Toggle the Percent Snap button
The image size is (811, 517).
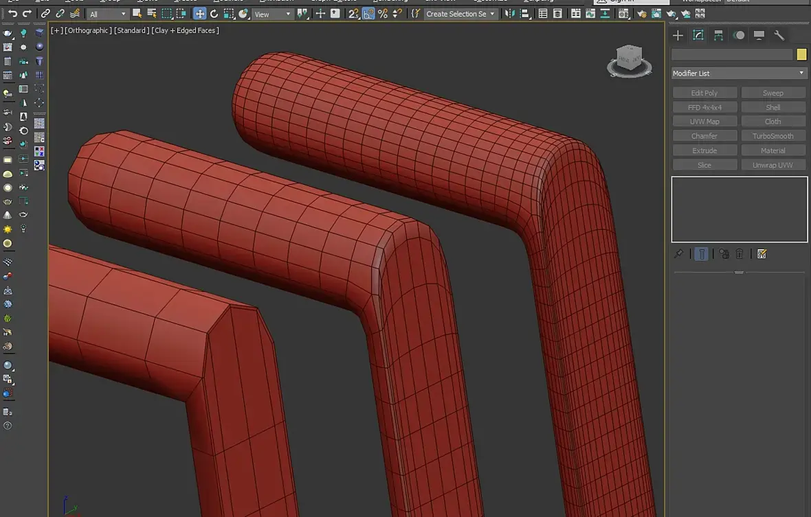(x=383, y=14)
